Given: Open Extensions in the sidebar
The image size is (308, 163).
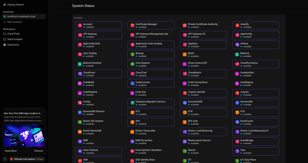Looking at the screenshot, I should coord(13,45).
